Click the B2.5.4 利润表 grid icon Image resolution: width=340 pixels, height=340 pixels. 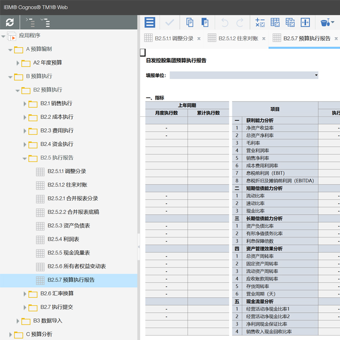coord(40,240)
